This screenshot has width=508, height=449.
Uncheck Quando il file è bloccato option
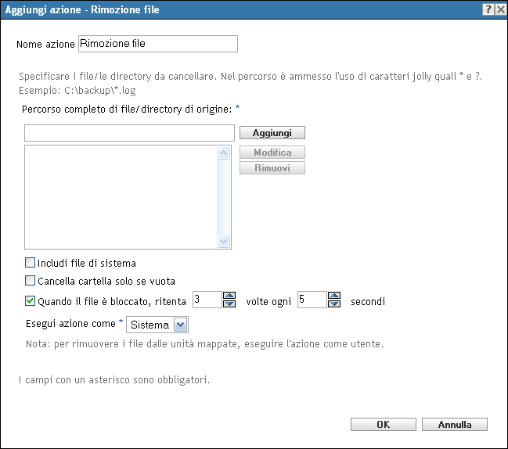(31, 300)
